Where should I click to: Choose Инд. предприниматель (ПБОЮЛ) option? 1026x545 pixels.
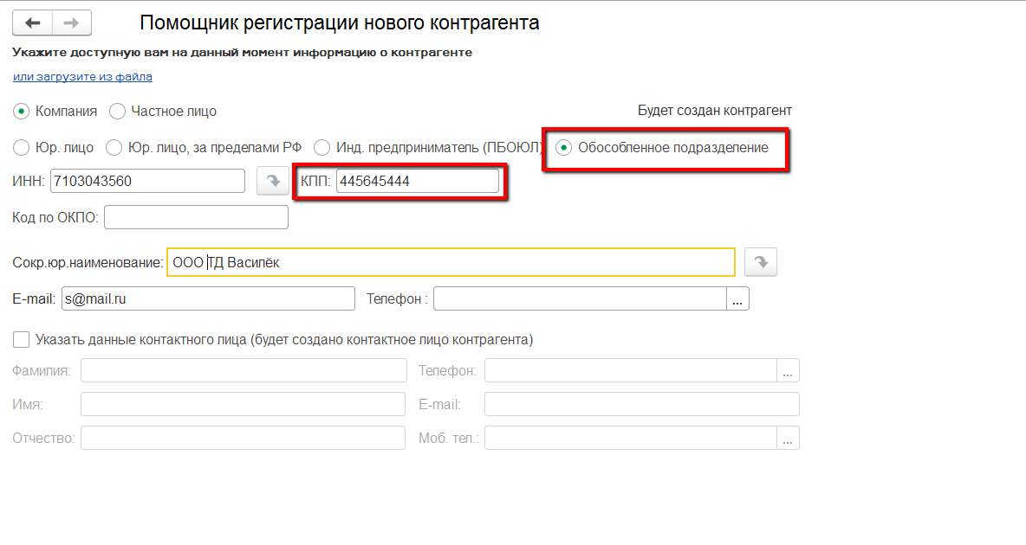[x=322, y=147]
